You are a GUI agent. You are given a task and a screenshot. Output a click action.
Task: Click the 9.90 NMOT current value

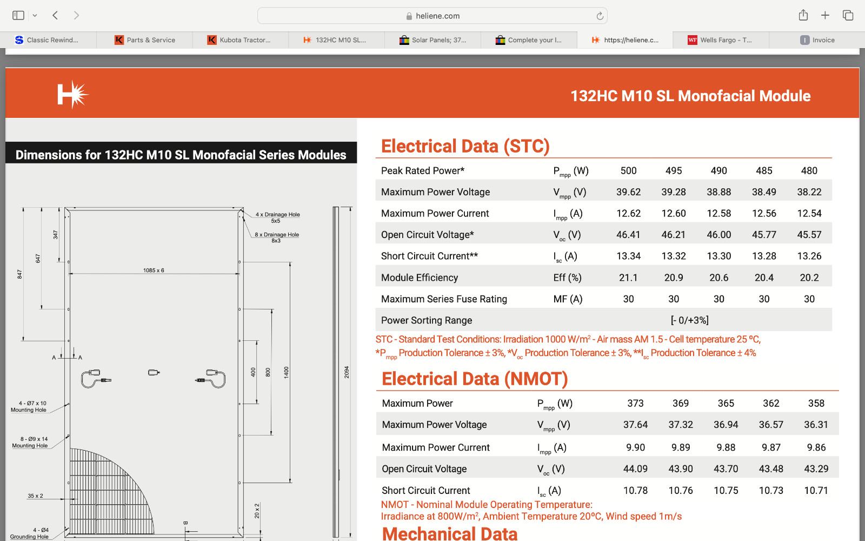tap(635, 447)
